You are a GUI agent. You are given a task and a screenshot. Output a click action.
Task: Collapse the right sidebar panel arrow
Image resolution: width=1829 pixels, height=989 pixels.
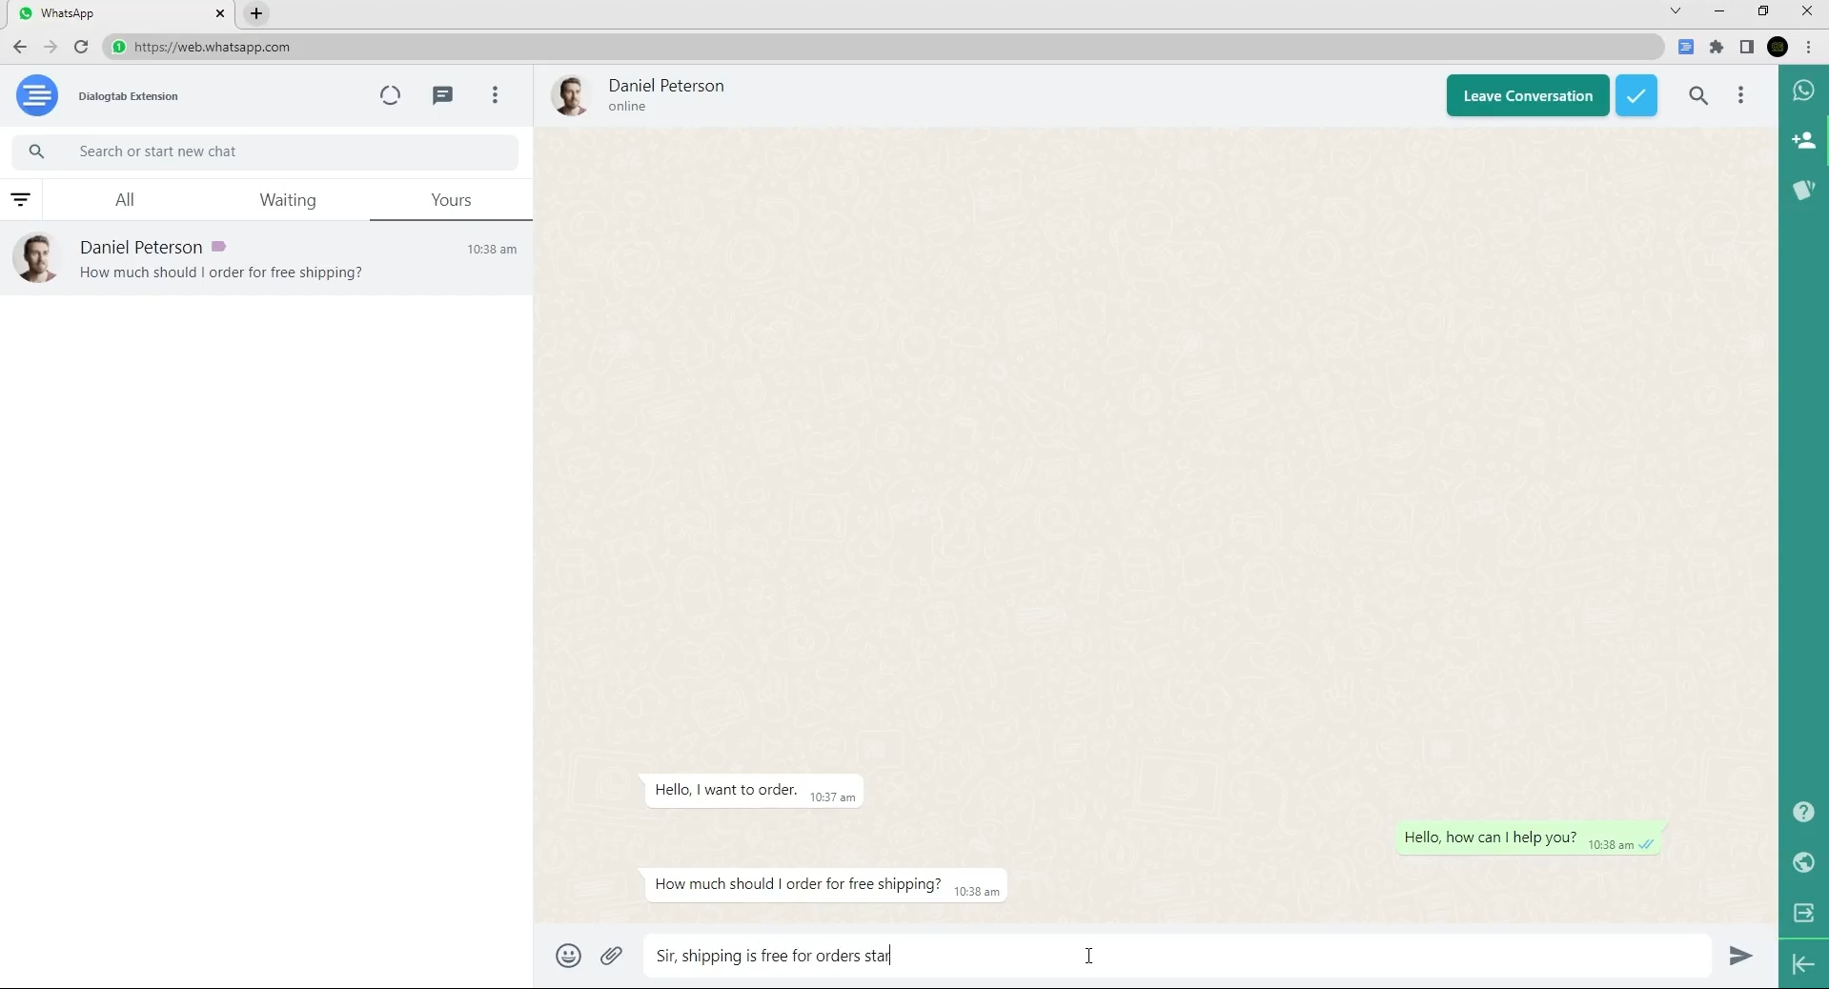(1803, 964)
